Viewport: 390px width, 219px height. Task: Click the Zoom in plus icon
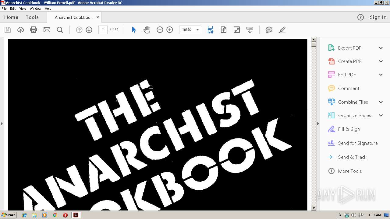point(170,30)
